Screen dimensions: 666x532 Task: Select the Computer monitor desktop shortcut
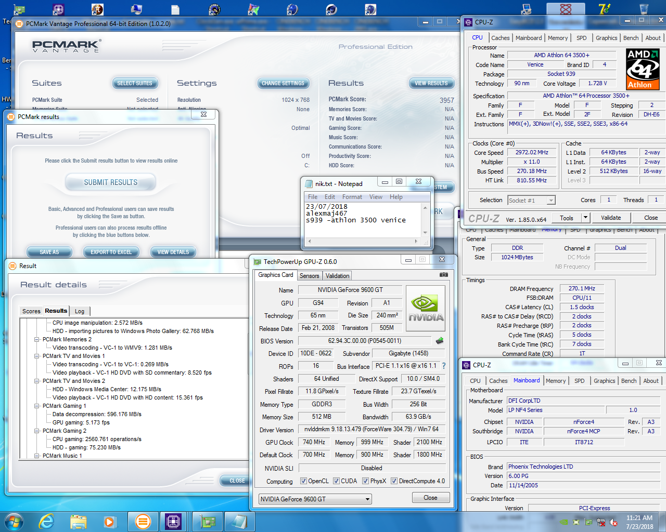(x=136, y=9)
